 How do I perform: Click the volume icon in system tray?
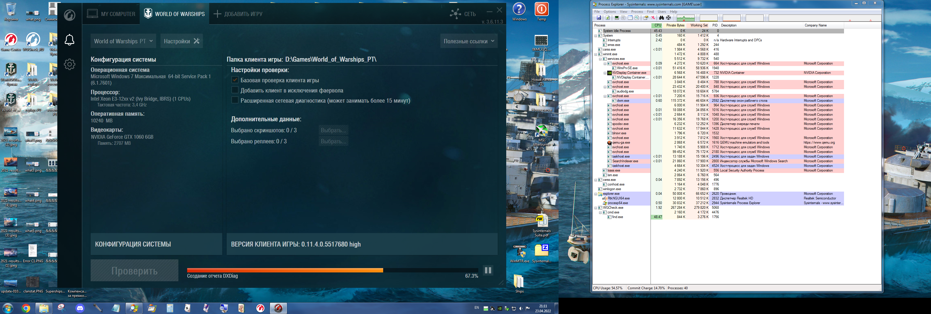click(x=521, y=308)
